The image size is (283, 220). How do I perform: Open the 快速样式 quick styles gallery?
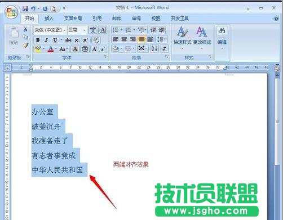point(183,38)
